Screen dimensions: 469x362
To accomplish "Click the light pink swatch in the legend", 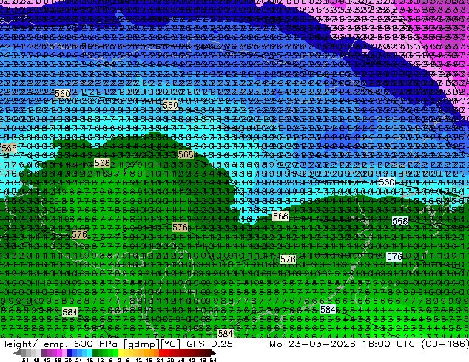I will [x=64, y=352].
